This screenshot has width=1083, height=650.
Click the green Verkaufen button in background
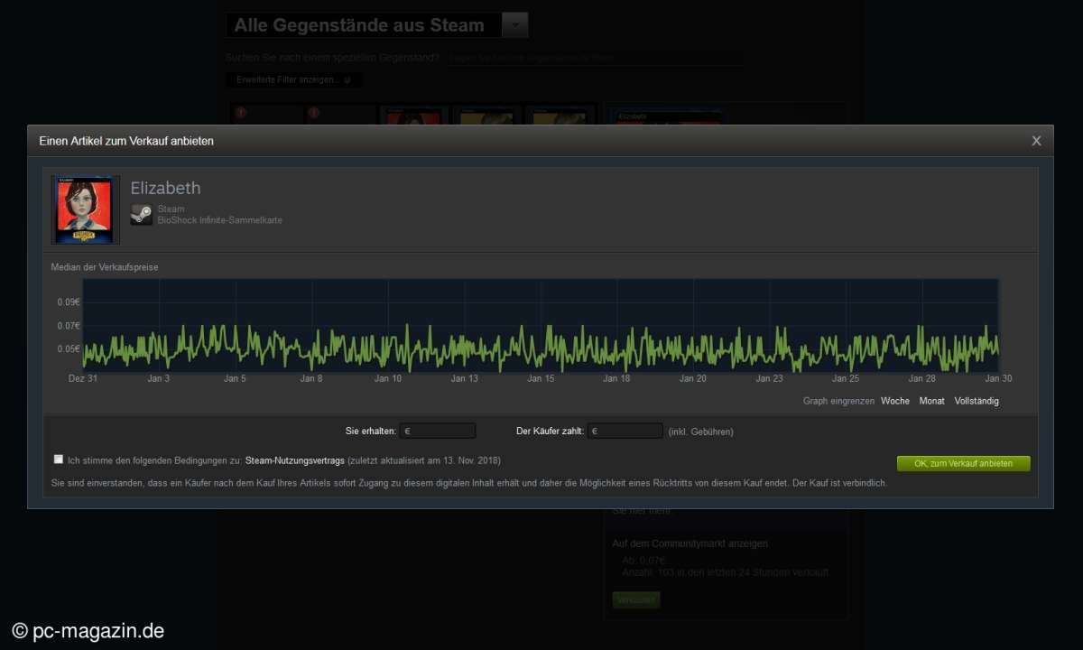pos(636,599)
